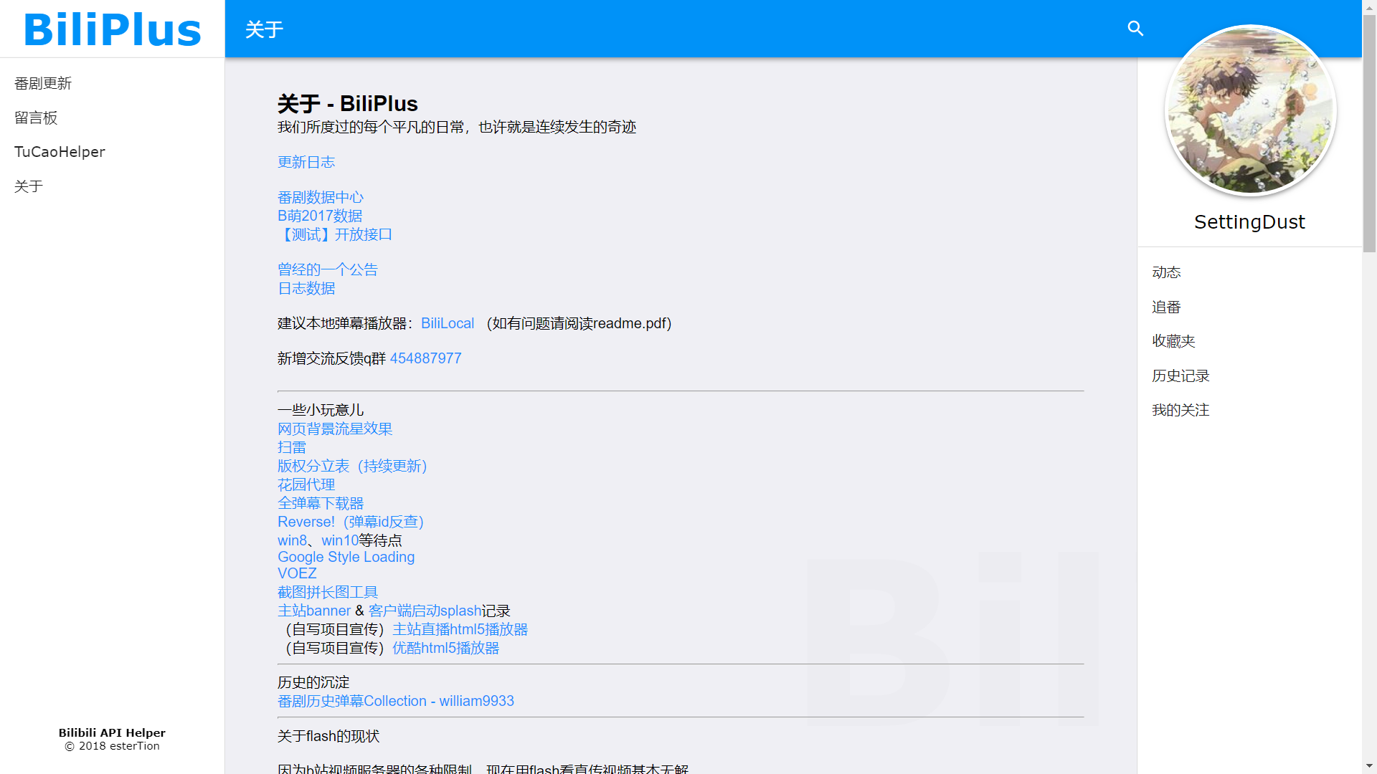Open the SettingDust avatar picture
The height and width of the screenshot is (774, 1377).
pyautogui.click(x=1250, y=111)
